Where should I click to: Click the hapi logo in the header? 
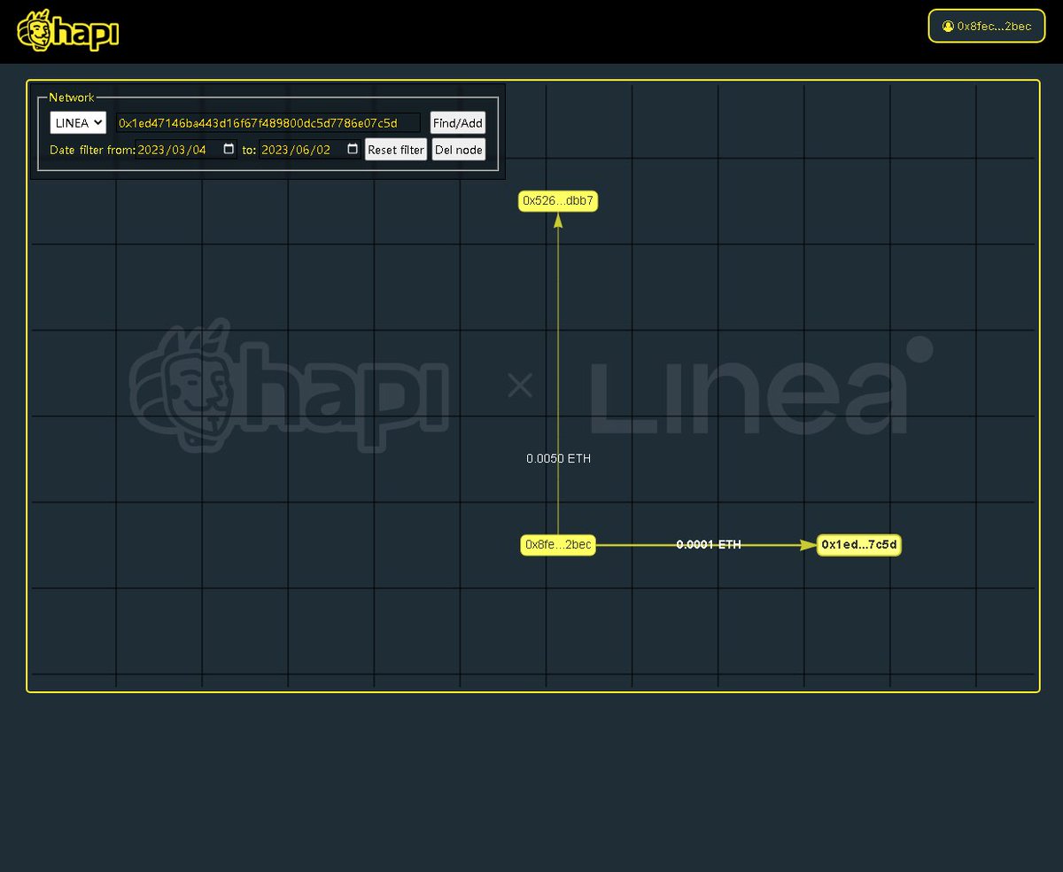click(x=68, y=31)
